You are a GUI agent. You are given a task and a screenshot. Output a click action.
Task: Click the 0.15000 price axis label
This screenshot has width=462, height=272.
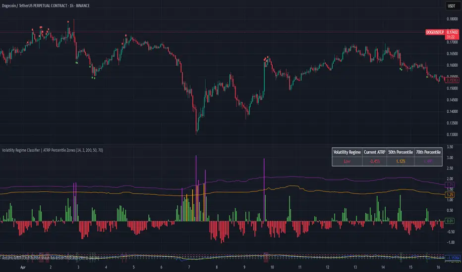pos(452,88)
